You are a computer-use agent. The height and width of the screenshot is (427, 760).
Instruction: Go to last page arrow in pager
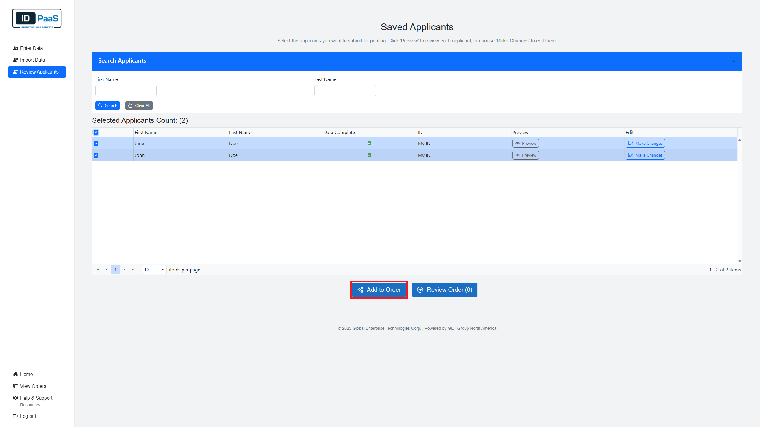click(133, 270)
